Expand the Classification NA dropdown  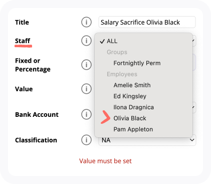(147, 140)
